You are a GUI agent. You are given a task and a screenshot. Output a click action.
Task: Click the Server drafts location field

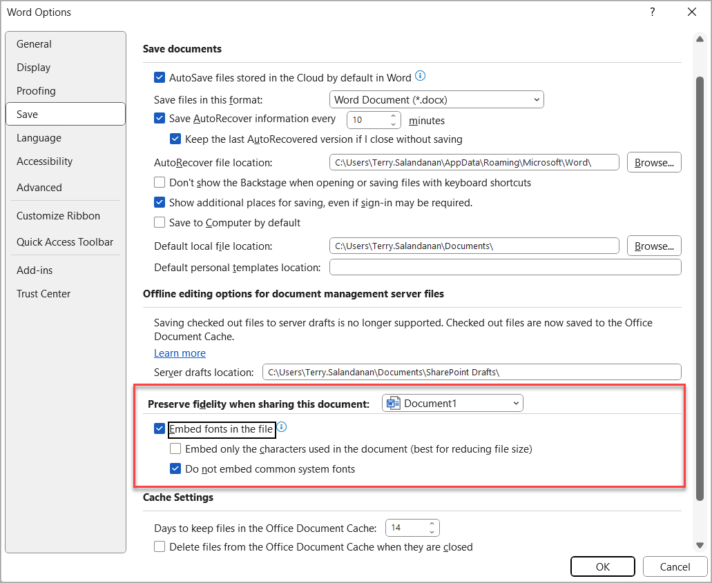pyautogui.click(x=472, y=372)
